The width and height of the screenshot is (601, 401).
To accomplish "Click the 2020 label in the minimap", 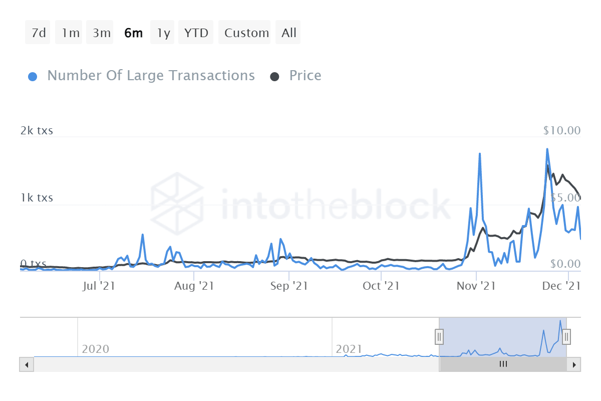I will pos(97,349).
